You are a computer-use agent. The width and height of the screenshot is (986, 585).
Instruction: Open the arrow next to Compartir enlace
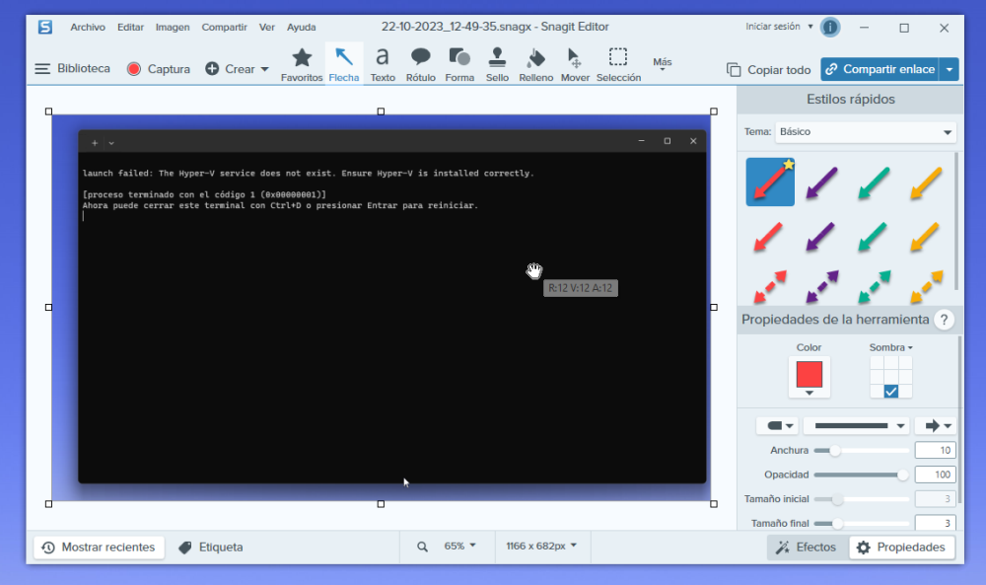[950, 69]
